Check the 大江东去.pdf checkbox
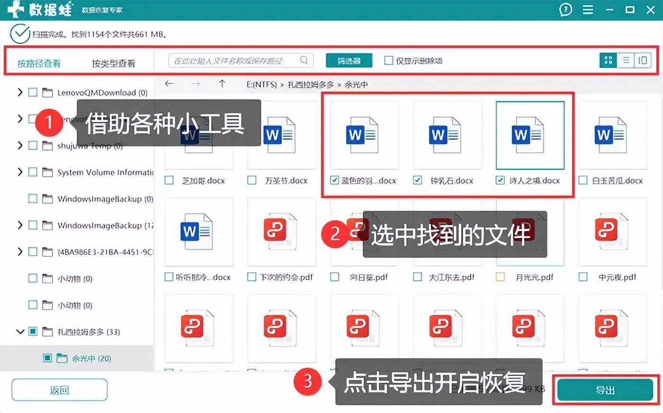663x413 pixels. coord(417,277)
